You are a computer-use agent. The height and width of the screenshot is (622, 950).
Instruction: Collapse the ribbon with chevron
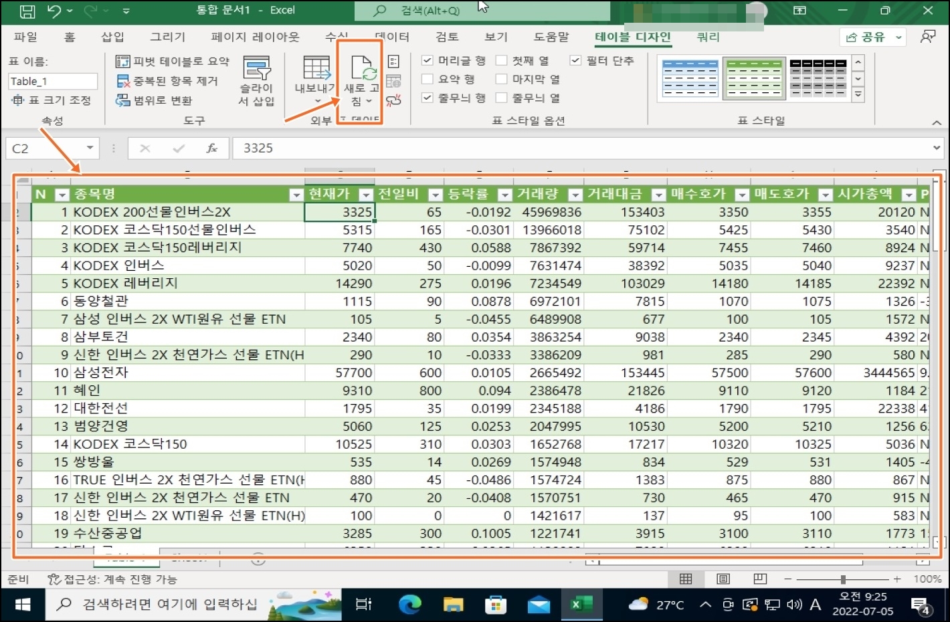(937, 122)
